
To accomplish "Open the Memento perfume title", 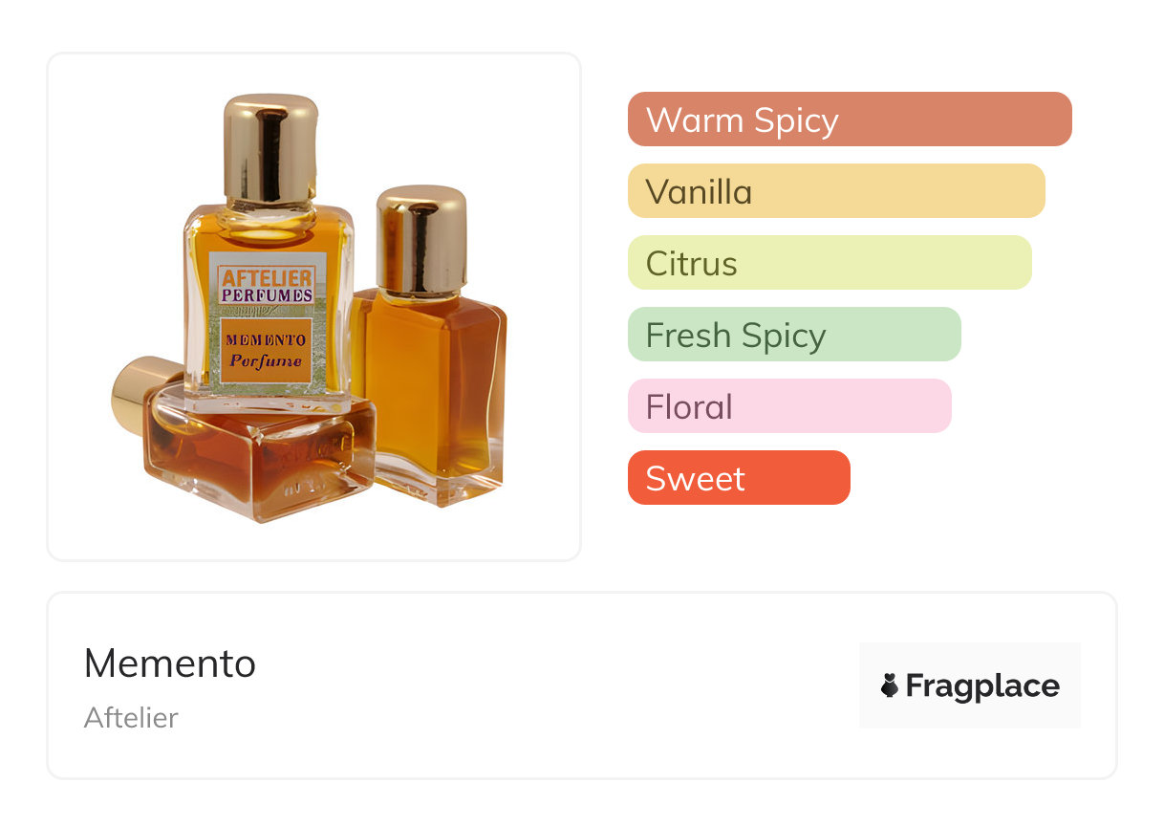I will pos(170,663).
